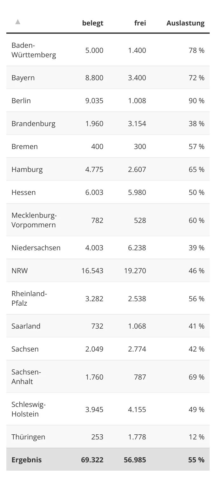Sort table by the belegt column header
The image size is (216, 477).
93,23
